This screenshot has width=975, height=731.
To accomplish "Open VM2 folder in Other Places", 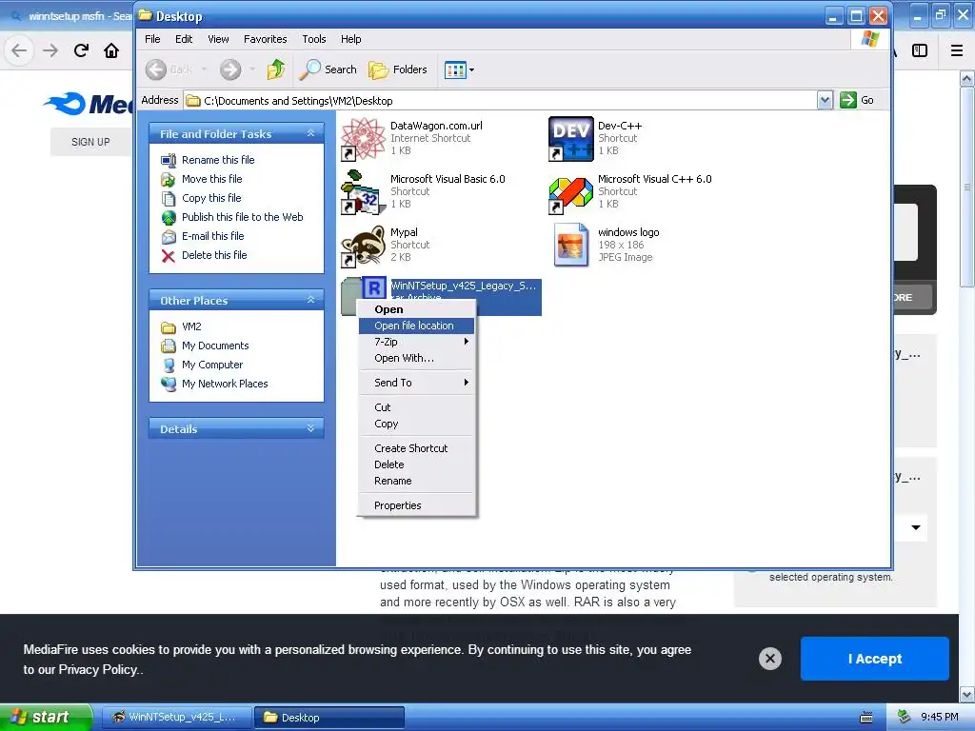I will [191, 327].
